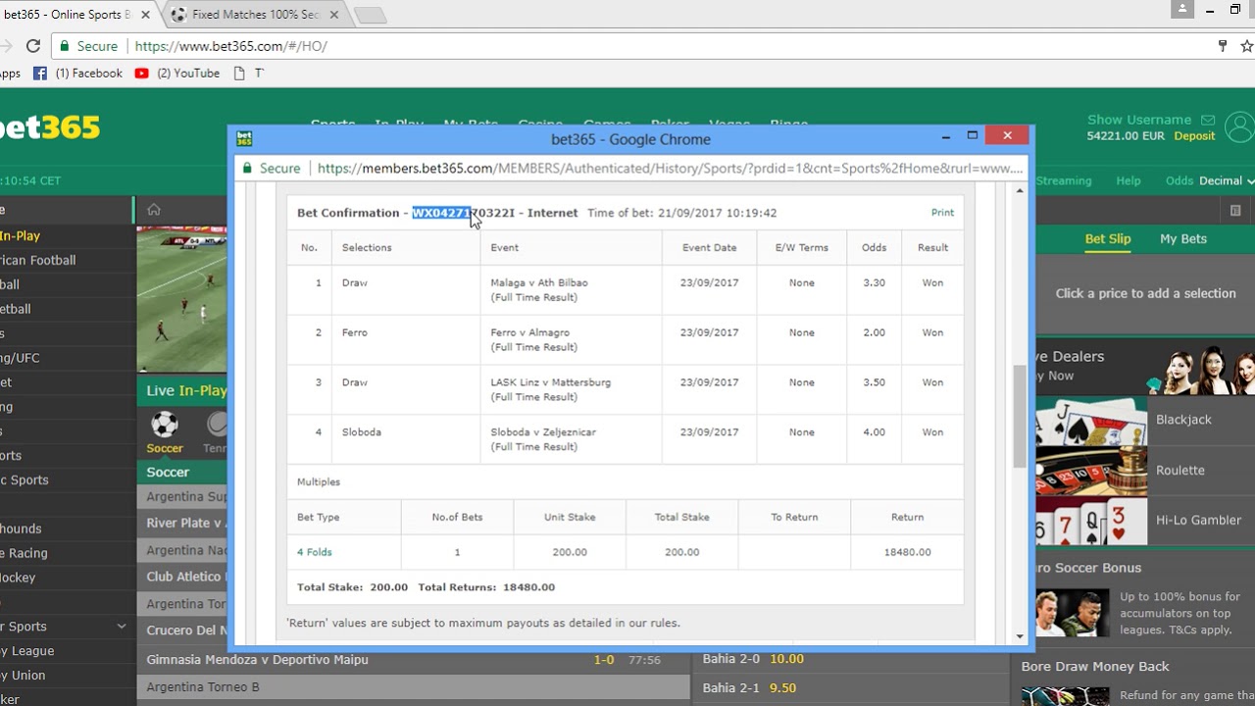Viewport: 1255px width, 706px height.
Task: Click odds value 3.30
Action: 874,282
